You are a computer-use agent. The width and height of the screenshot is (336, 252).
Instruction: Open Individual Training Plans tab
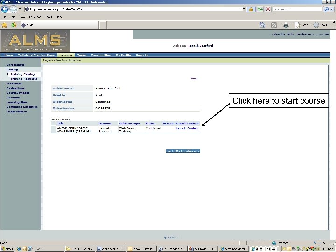click(36, 55)
